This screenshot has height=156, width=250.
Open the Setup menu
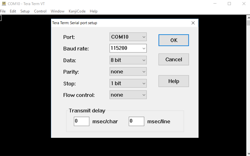pos(25,11)
